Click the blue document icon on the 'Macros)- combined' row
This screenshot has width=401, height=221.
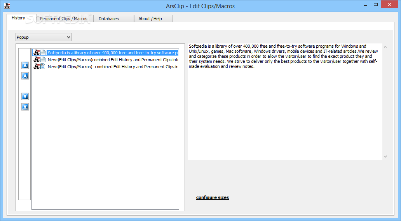coord(43,66)
